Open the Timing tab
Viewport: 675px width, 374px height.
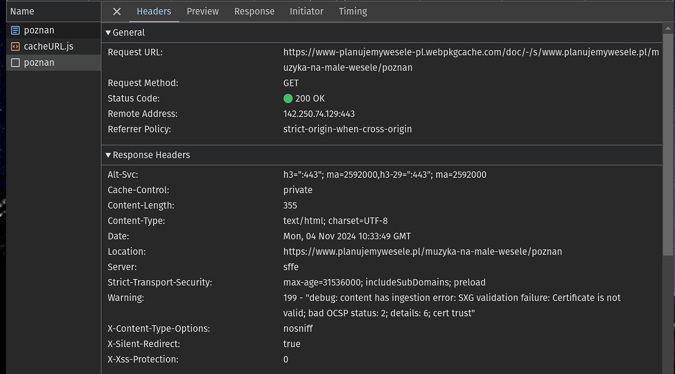point(353,12)
